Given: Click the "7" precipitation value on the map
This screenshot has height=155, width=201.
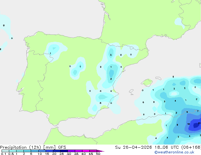Looking at the screenshot, I should pos(198,111).
